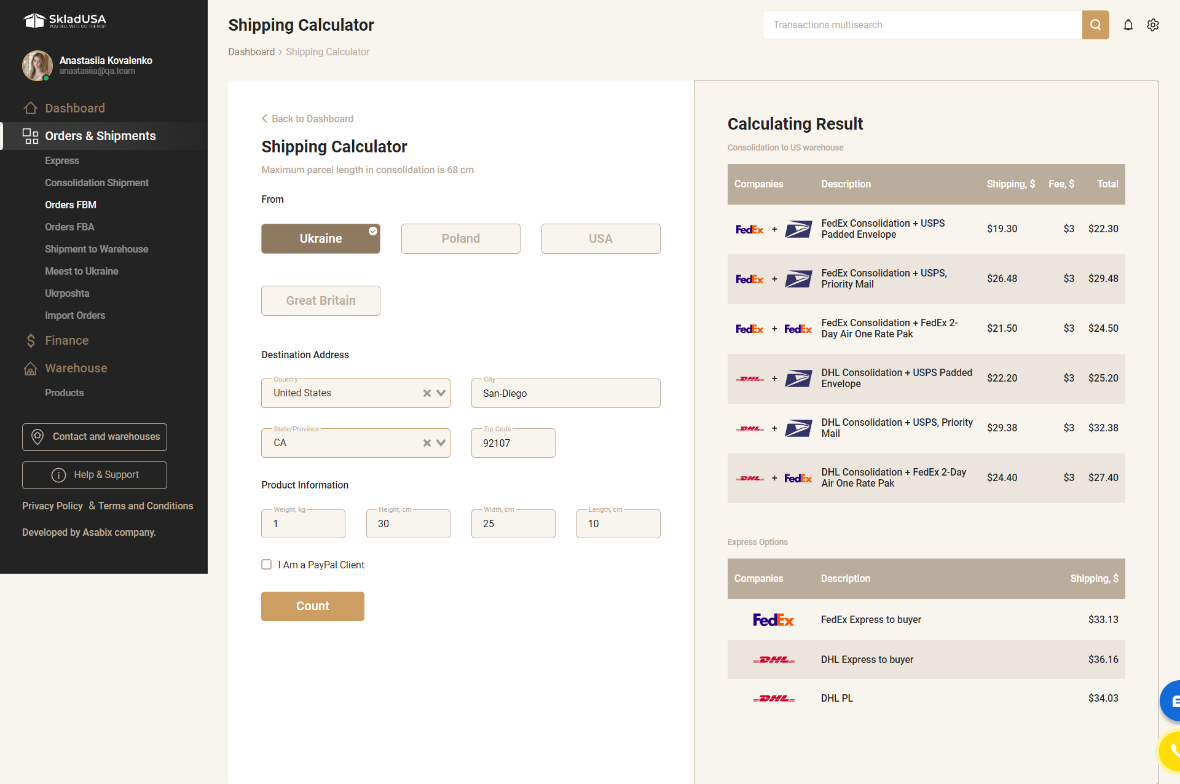Select USA as the shipping origin
The width and height of the screenshot is (1180, 784).
pos(600,238)
